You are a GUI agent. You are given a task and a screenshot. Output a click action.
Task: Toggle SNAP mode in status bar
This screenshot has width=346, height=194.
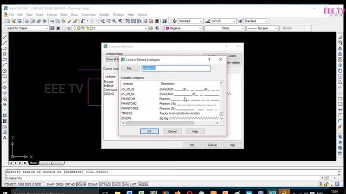(x=50, y=184)
